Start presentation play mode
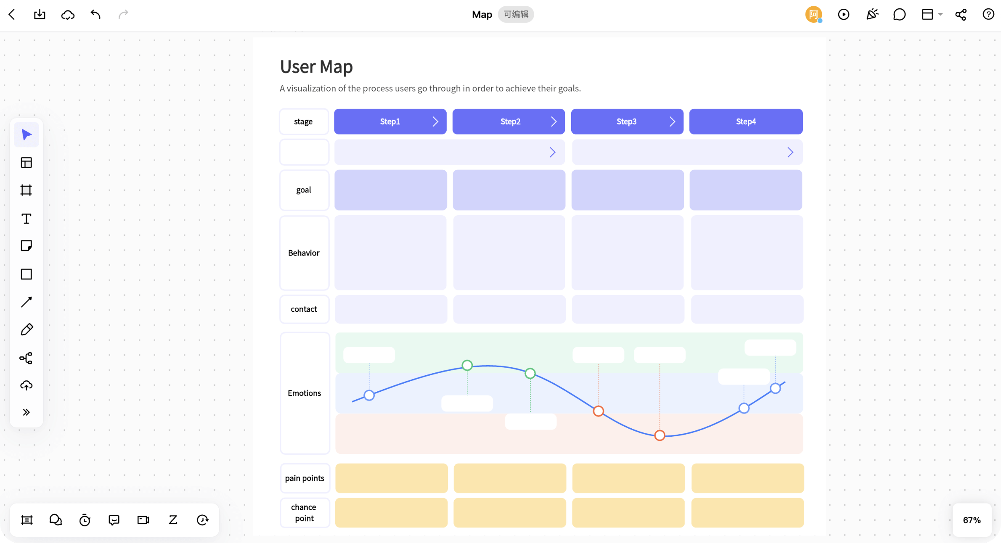 pyautogui.click(x=843, y=14)
